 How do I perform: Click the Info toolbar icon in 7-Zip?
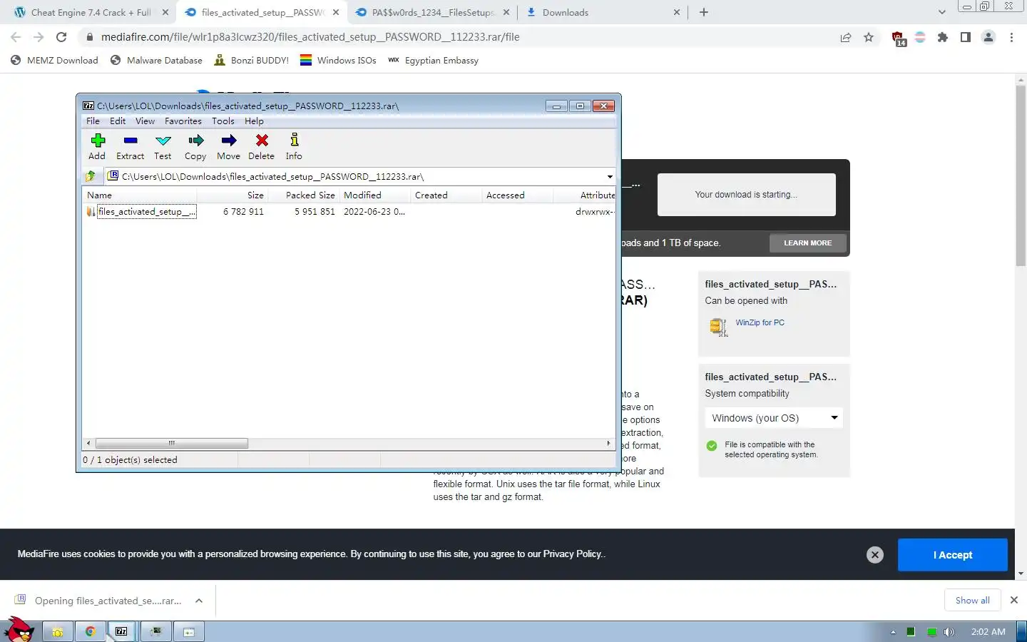(x=294, y=146)
